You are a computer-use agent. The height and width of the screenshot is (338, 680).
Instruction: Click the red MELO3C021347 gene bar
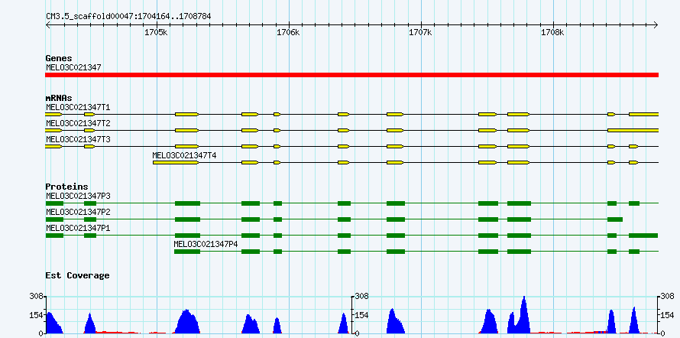coord(351,75)
